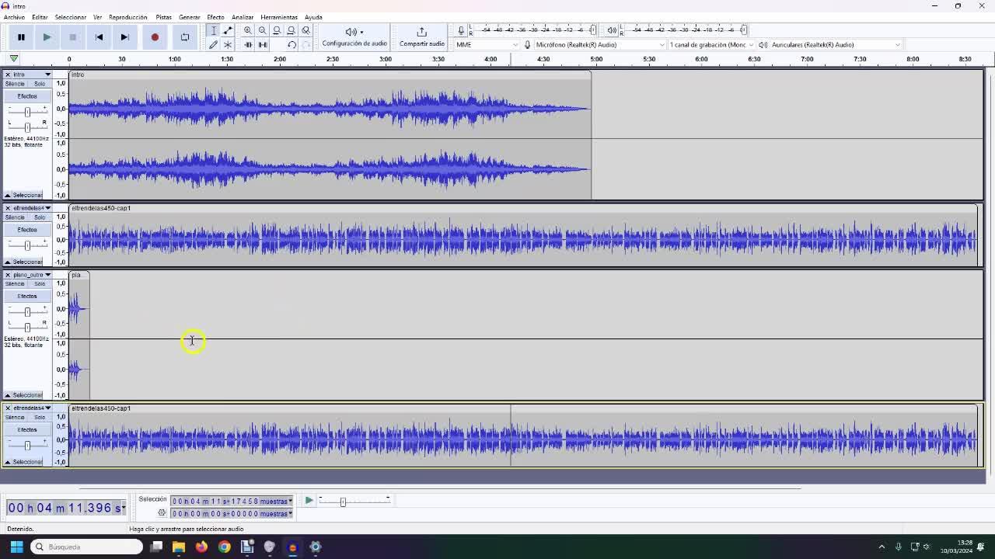Click the Windows taskbar search box
995x559 pixels.
pyautogui.click(x=87, y=547)
